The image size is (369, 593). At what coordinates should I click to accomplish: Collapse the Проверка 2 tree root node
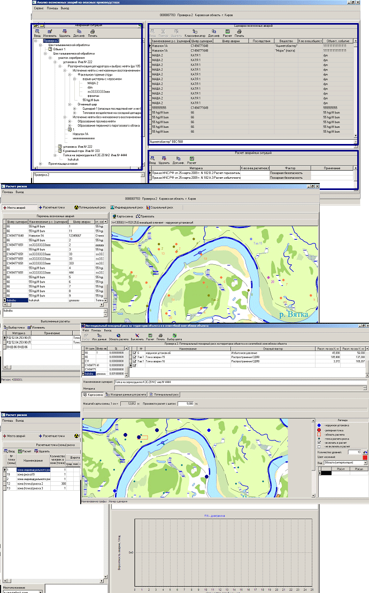pos(35,41)
